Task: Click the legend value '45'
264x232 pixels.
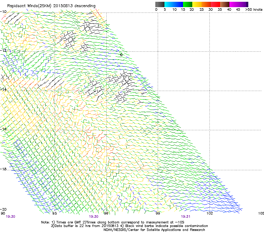Action: coord(238,9)
